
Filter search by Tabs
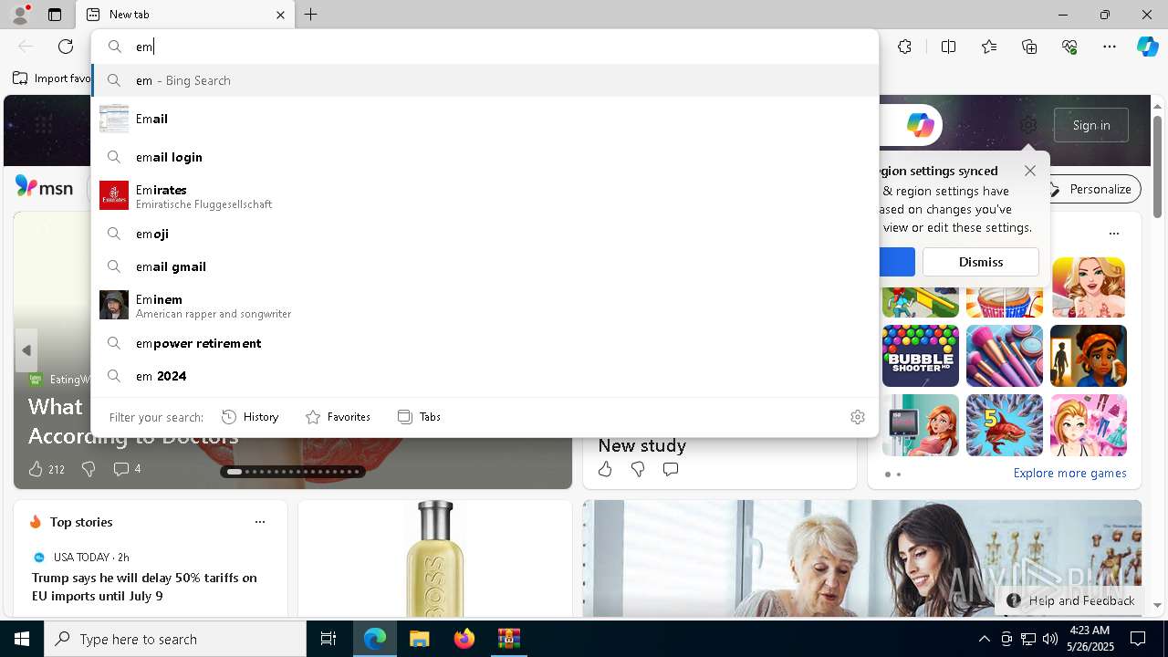tap(419, 417)
